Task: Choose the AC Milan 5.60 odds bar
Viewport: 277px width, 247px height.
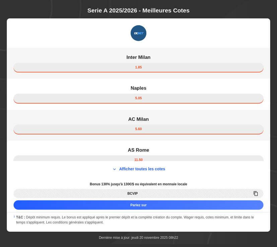Action: click(x=138, y=129)
